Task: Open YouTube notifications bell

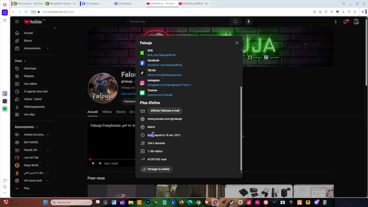Action: (x=345, y=22)
